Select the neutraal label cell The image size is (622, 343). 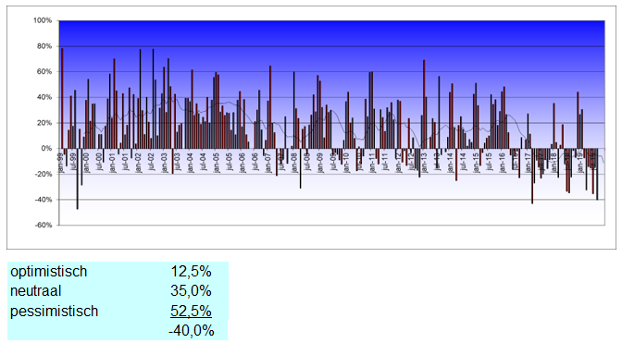[x=36, y=291]
